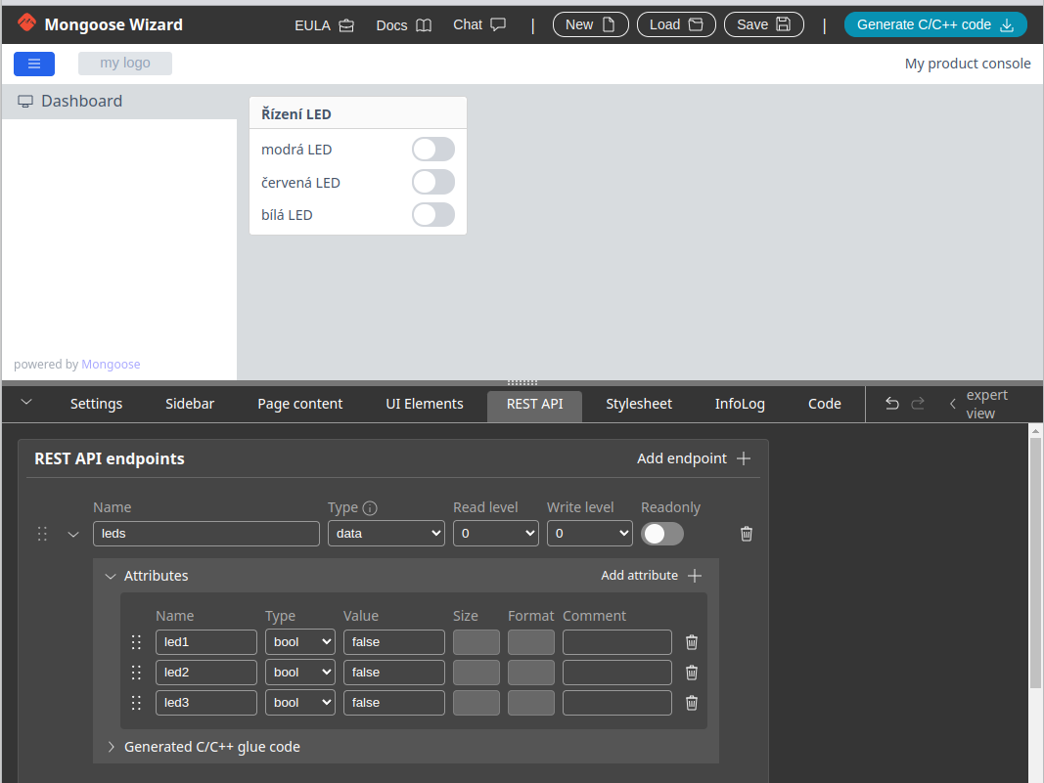Screen dimensions: 1044x783
Task: Click trash icon for led3 attribute
Action: 692,703
